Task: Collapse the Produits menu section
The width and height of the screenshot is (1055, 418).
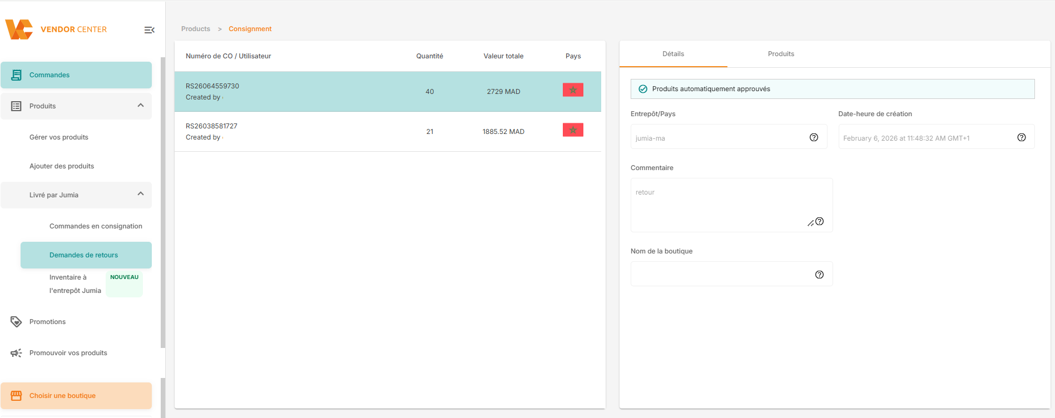Action: pyautogui.click(x=141, y=106)
